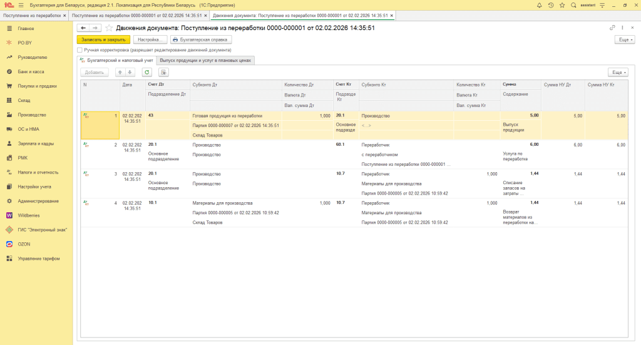Screen dimensions: 641x345
Task: Copy the link to this document
Action: click(x=612, y=28)
